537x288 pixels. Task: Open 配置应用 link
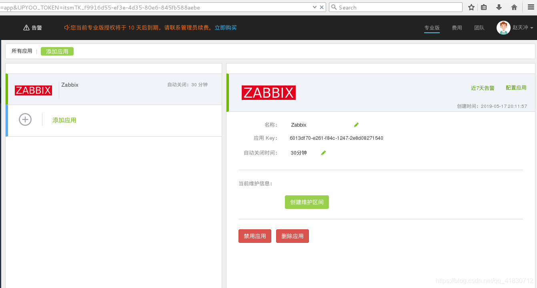point(516,88)
